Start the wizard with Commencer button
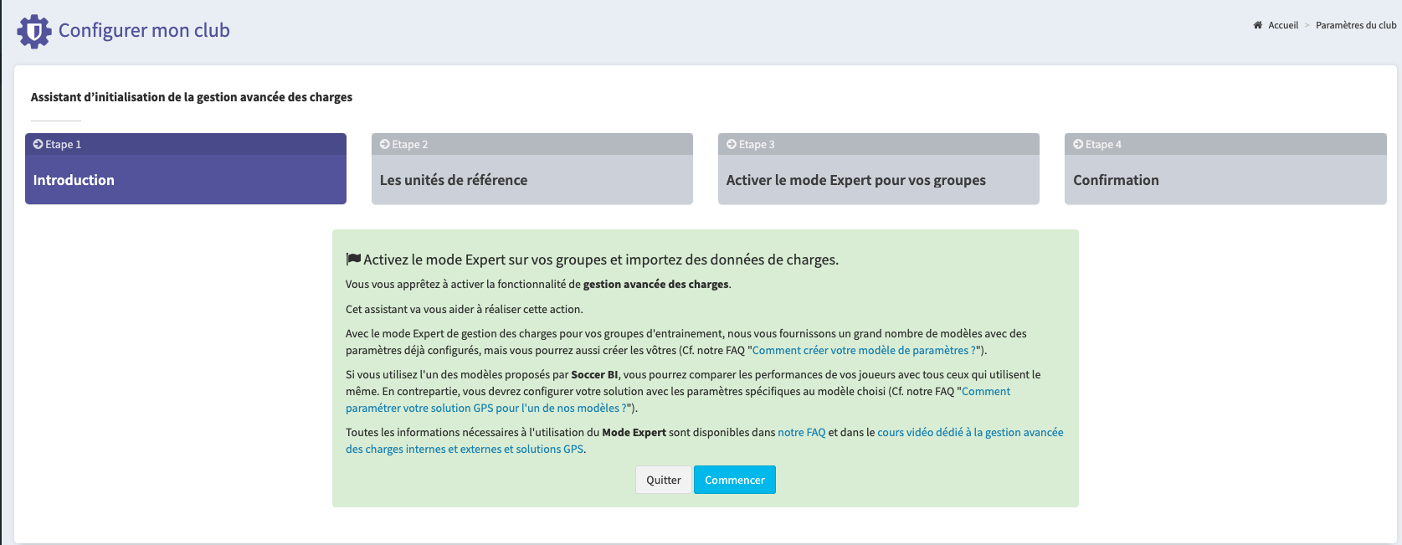The image size is (1402, 545). 735,480
